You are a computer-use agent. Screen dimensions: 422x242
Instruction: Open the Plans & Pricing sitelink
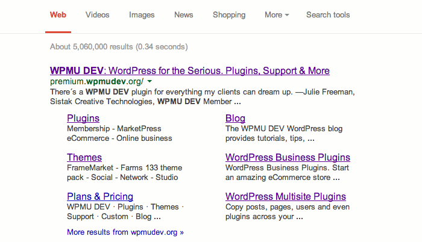point(100,197)
